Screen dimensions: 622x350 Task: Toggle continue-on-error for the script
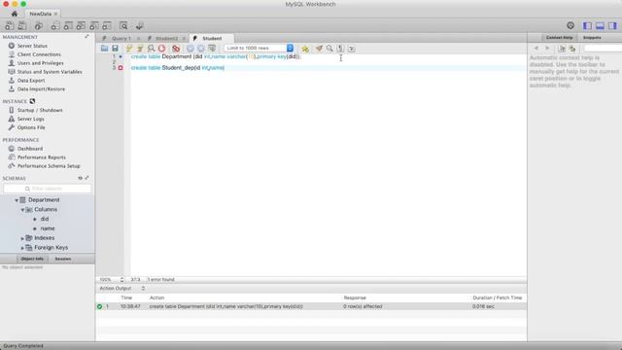[176, 49]
